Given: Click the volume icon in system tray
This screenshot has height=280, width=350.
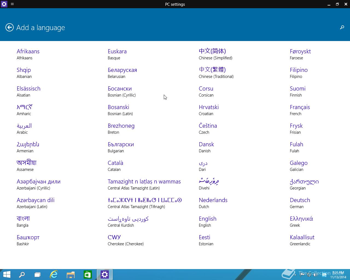Looking at the screenshot, I should pyautogui.click(x=316, y=275).
